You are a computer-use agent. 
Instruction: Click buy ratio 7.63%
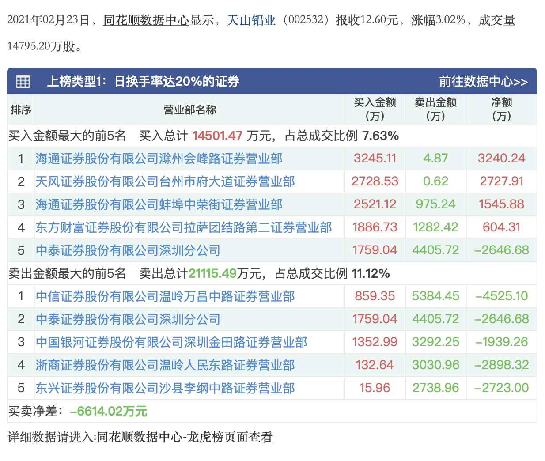click(x=380, y=136)
